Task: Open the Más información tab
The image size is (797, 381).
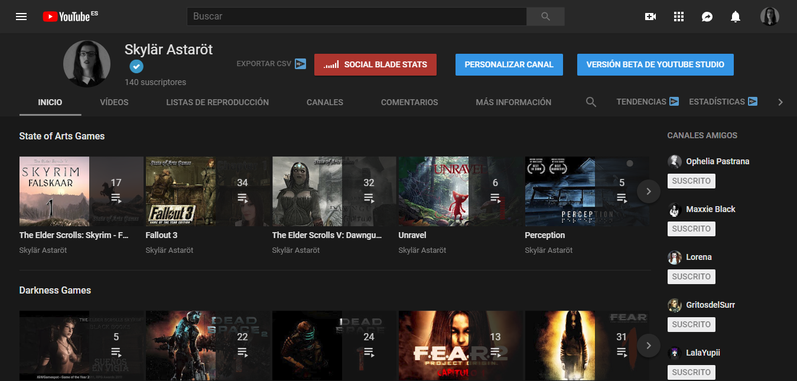Action: pos(513,102)
